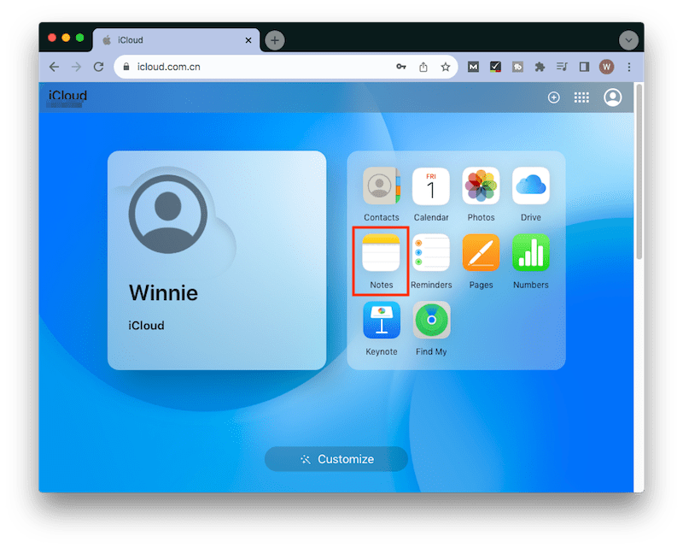683x548 pixels.
Task: Open the Pages app
Action: pyautogui.click(x=481, y=252)
